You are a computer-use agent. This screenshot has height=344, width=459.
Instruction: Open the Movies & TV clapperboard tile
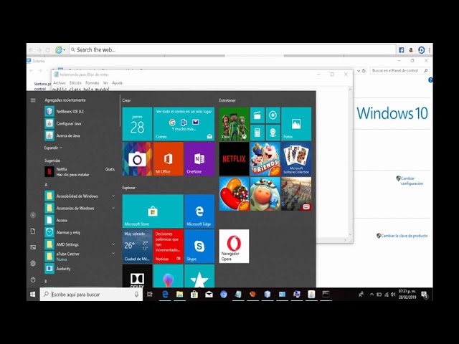[x=257, y=115]
